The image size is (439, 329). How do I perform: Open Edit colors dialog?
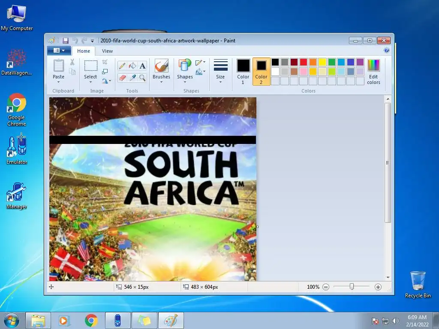pyautogui.click(x=373, y=72)
